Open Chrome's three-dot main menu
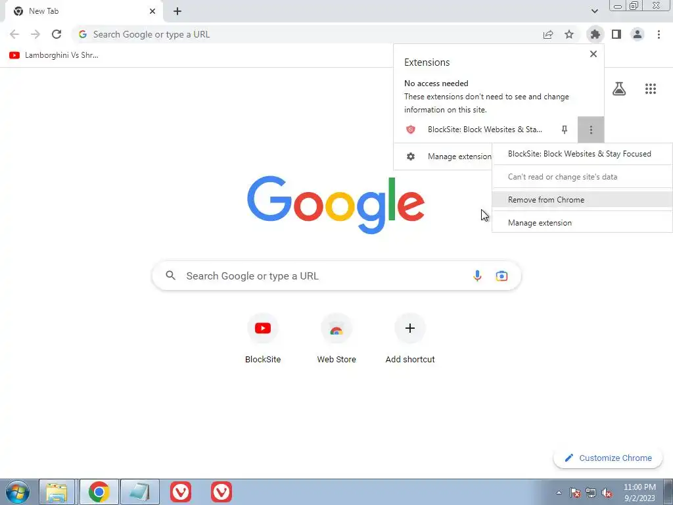The image size is (673, 505). coord(659,34)
